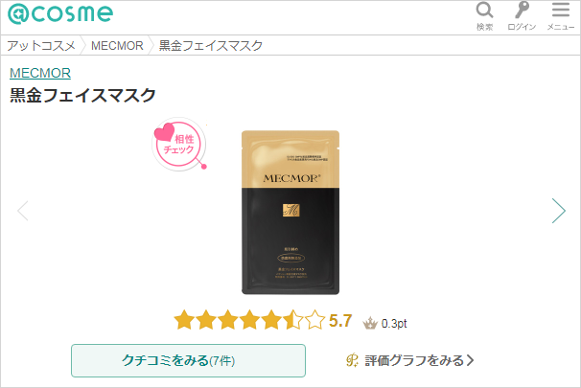Image resolution: width=581 pixels, height=388 pixels.
Task: Click クチコミをみる(7件) button
Action: pos(188,360)
